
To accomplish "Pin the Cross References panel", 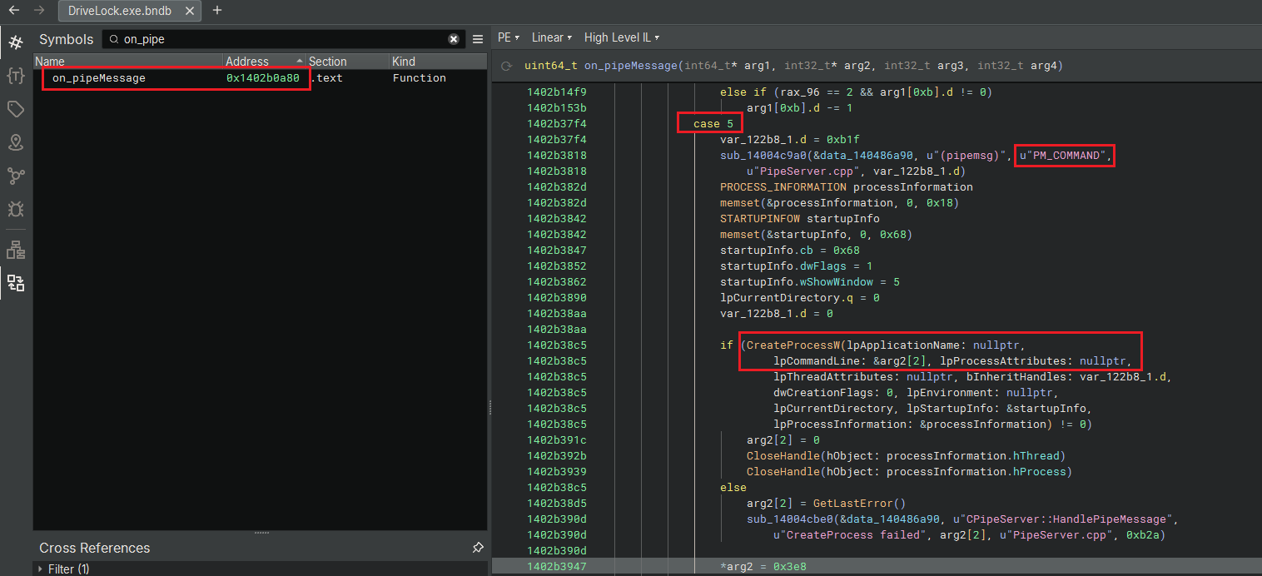I will [x=477, y=548].
